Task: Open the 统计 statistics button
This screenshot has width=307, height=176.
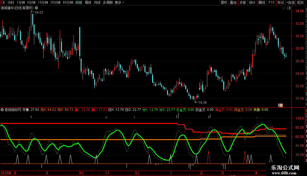Action: (252, 2)
